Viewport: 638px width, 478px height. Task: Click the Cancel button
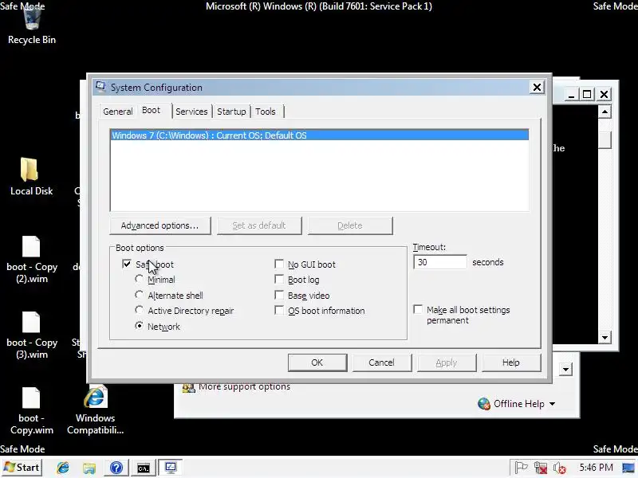[382, 362]
